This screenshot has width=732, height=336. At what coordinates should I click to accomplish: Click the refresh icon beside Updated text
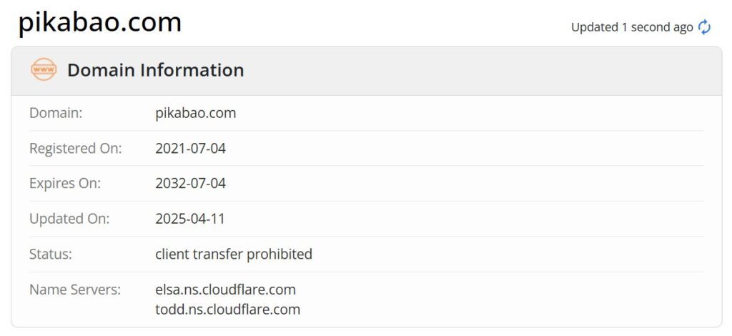(x=705, y=27)
